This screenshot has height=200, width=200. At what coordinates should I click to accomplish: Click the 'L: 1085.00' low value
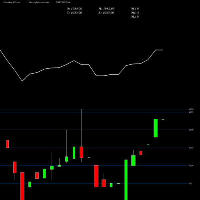106,13
